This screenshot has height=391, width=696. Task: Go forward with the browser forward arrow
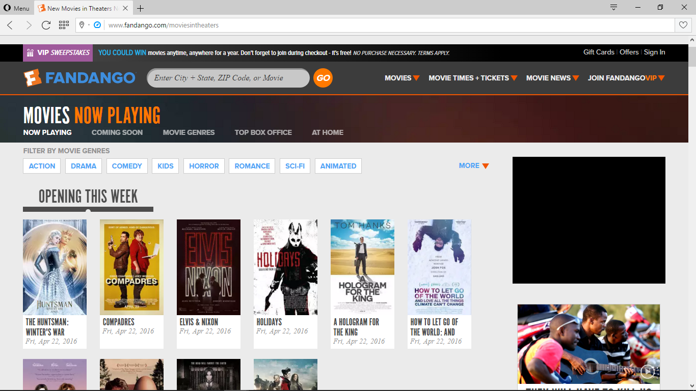(x=29, y=25)
